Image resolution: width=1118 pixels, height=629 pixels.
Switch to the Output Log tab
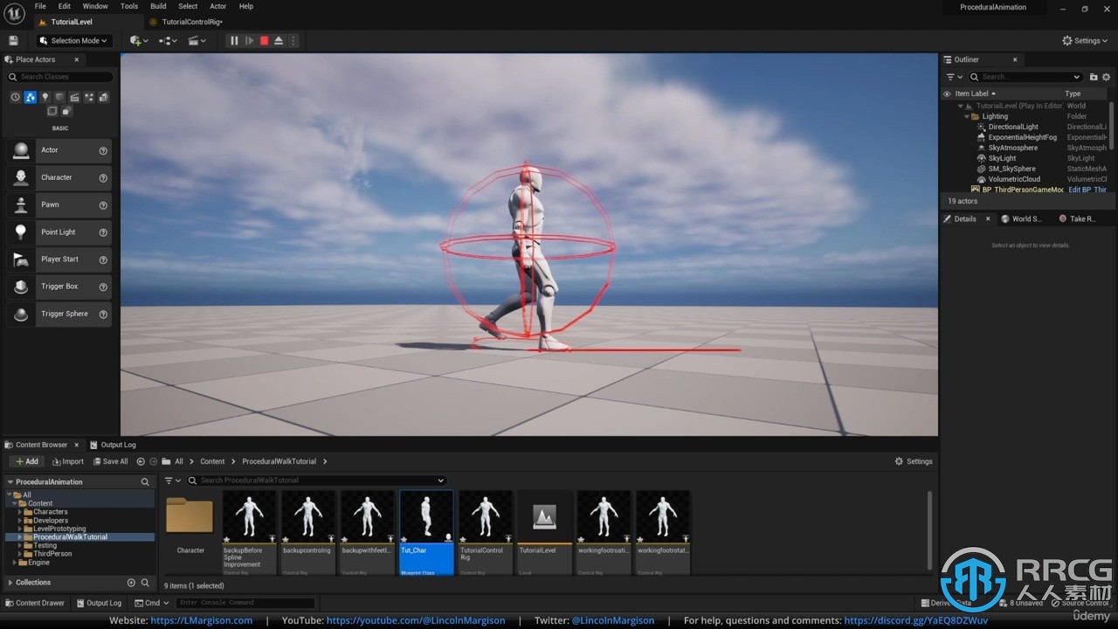pos(114,445)
